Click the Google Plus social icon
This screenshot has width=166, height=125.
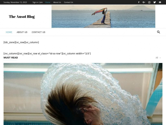click(144, 2)
